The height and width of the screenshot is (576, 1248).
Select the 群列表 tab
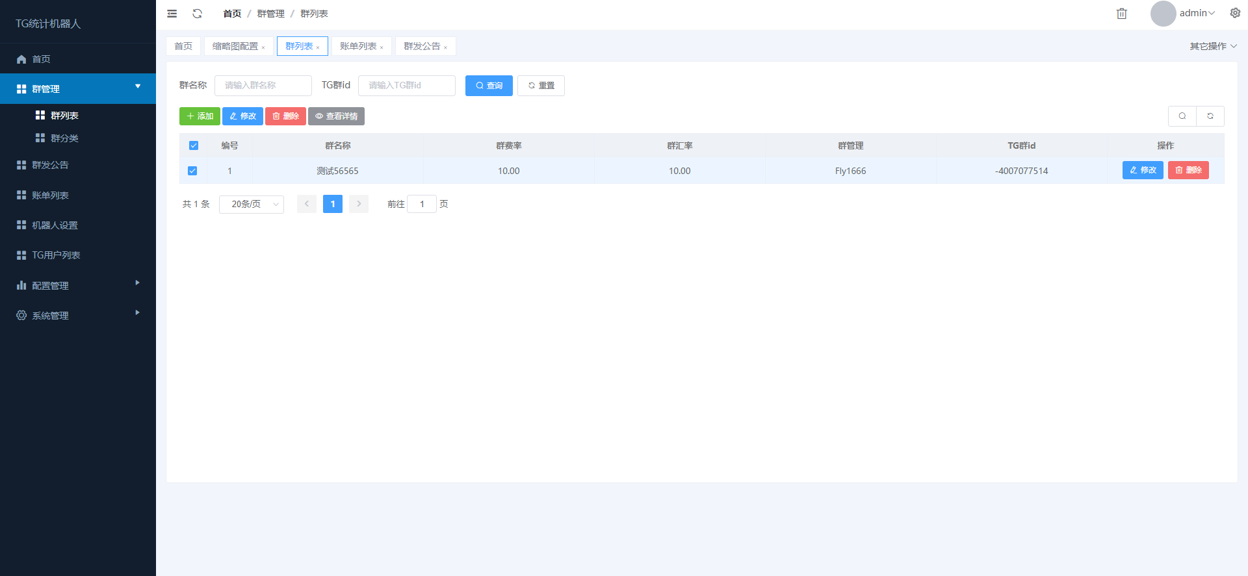tap(302, 46)
